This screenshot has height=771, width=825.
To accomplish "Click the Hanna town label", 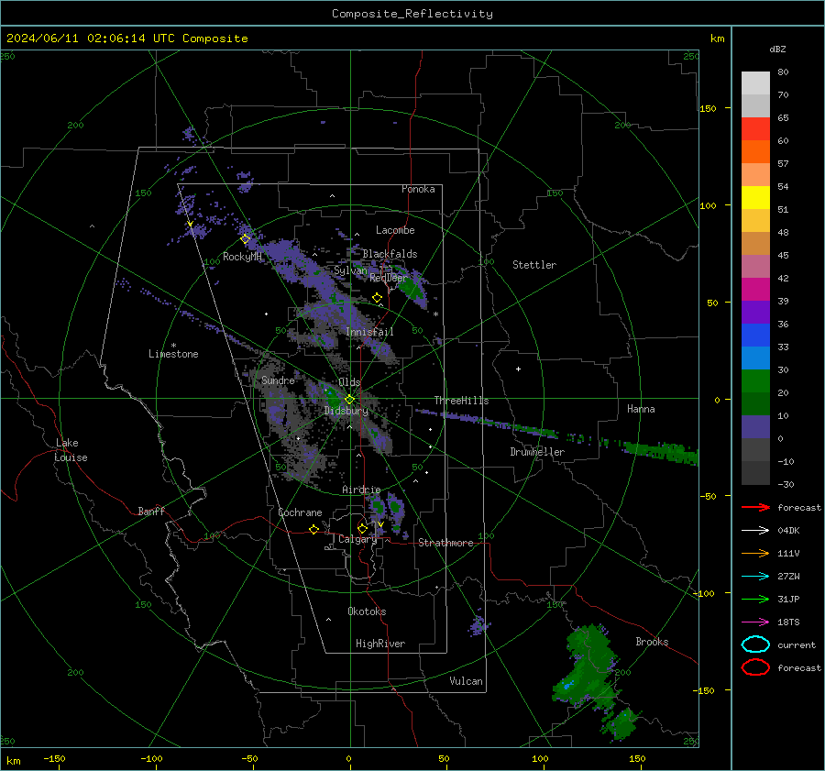I will [x=641, y=409].
